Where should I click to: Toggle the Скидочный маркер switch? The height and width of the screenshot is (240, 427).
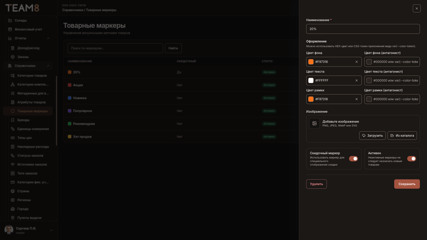tap(353, 159)
